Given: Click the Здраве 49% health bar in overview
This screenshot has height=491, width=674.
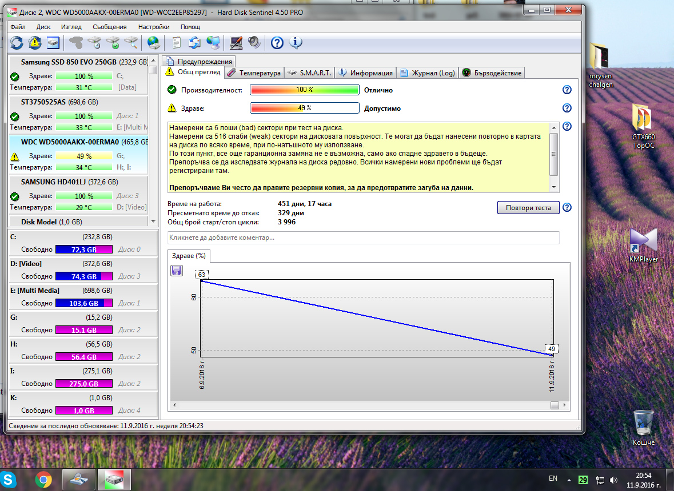Looking at the screenshot, I should [304, 108].
